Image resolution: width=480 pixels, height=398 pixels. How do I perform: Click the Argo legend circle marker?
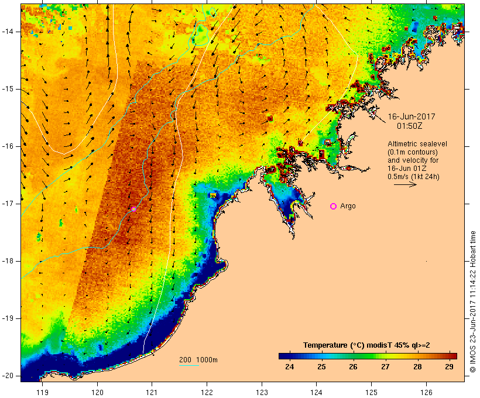click(x=334, y=207)
